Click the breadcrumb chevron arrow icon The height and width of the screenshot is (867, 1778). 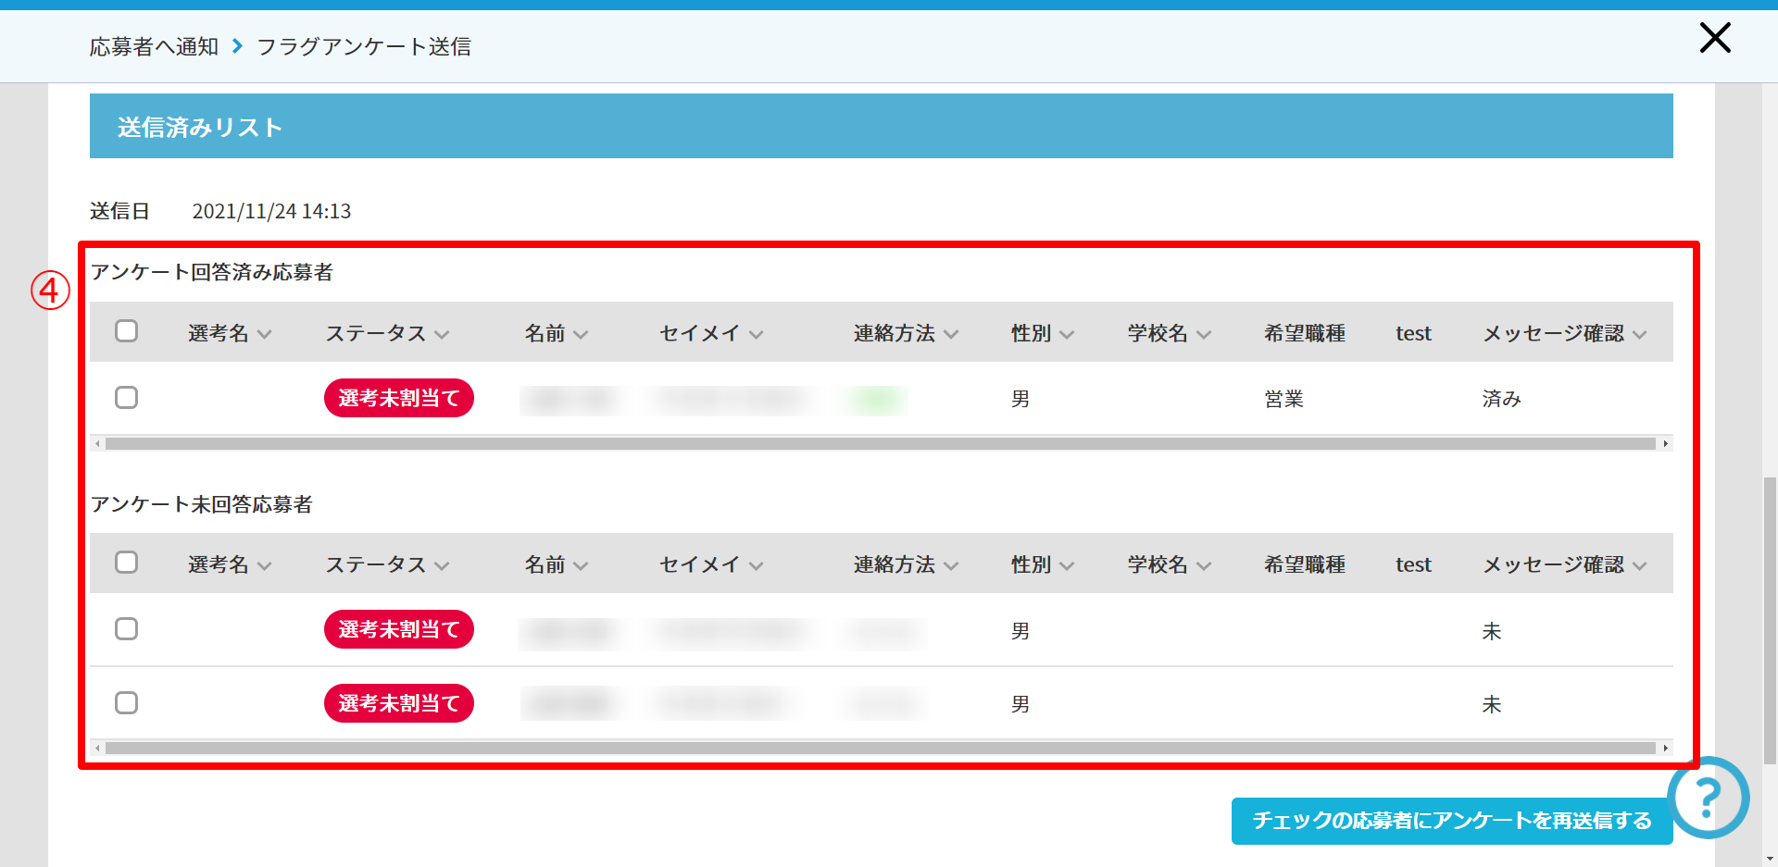pos(237,46)
